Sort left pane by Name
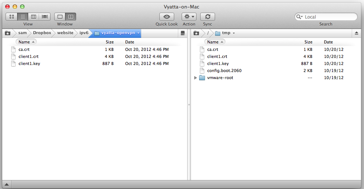This screenshot has width=364, height=189. 26,42
